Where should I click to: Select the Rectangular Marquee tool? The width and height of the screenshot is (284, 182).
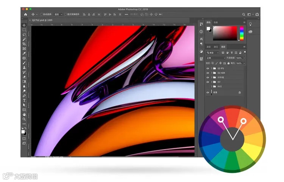coord(24,30)
